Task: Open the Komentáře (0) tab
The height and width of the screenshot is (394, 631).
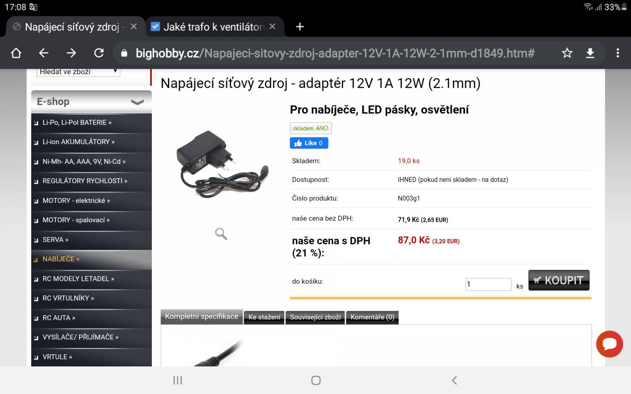Action: coord(372,317)
